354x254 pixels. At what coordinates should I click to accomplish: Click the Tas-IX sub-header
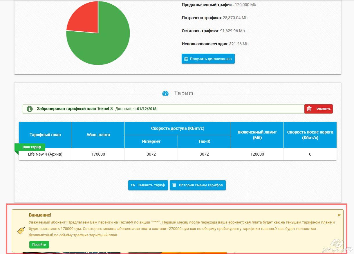[x=204, y=141]
